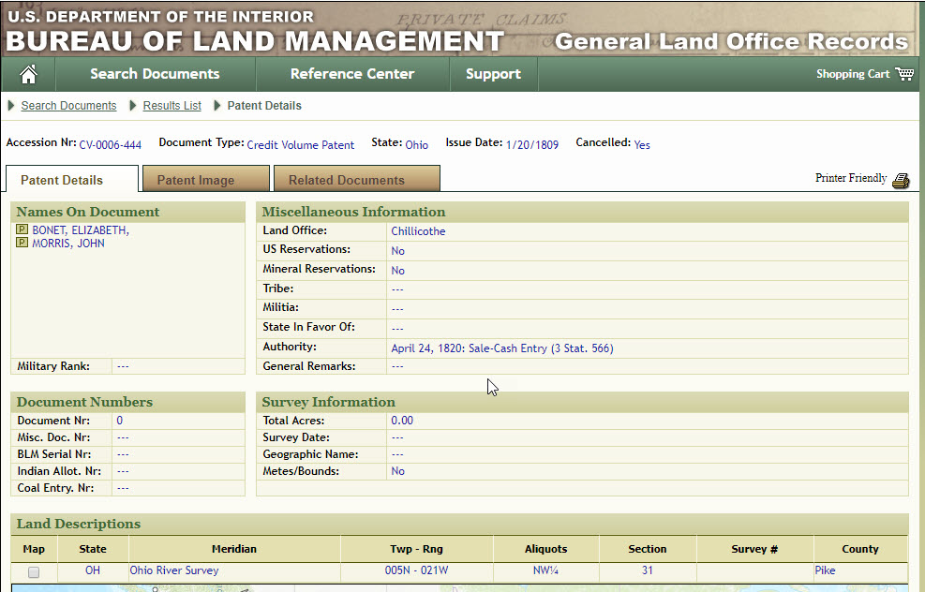Click arrow icon before Results List breadcrumb

point(133,106)
